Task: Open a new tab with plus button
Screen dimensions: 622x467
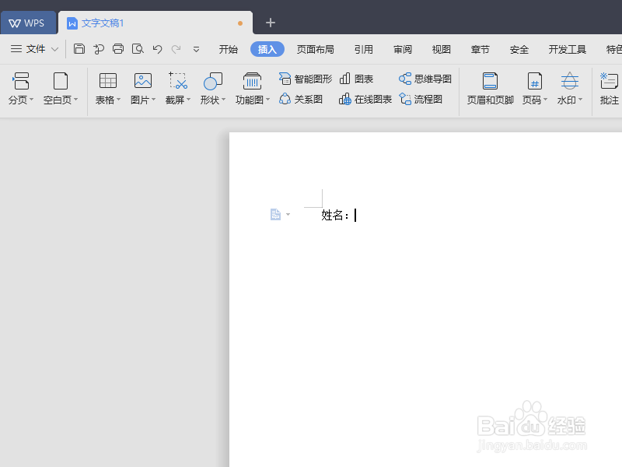Action: point(271,23)
